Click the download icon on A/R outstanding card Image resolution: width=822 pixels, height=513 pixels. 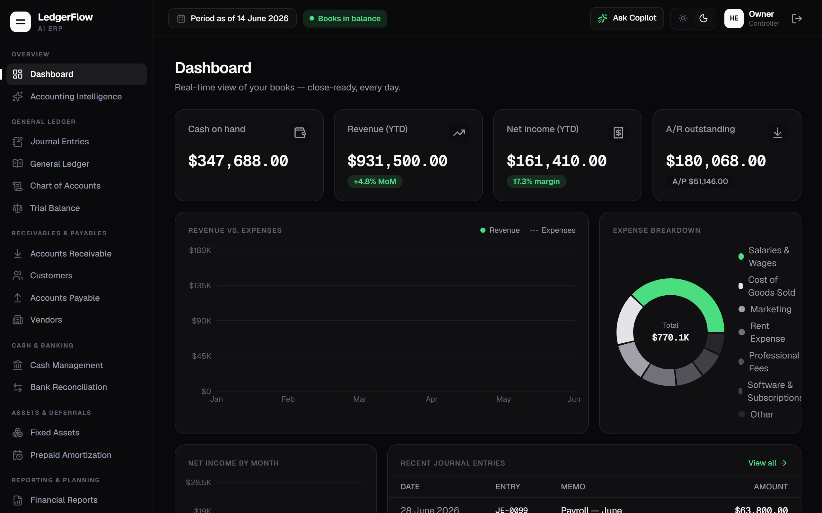777,133
